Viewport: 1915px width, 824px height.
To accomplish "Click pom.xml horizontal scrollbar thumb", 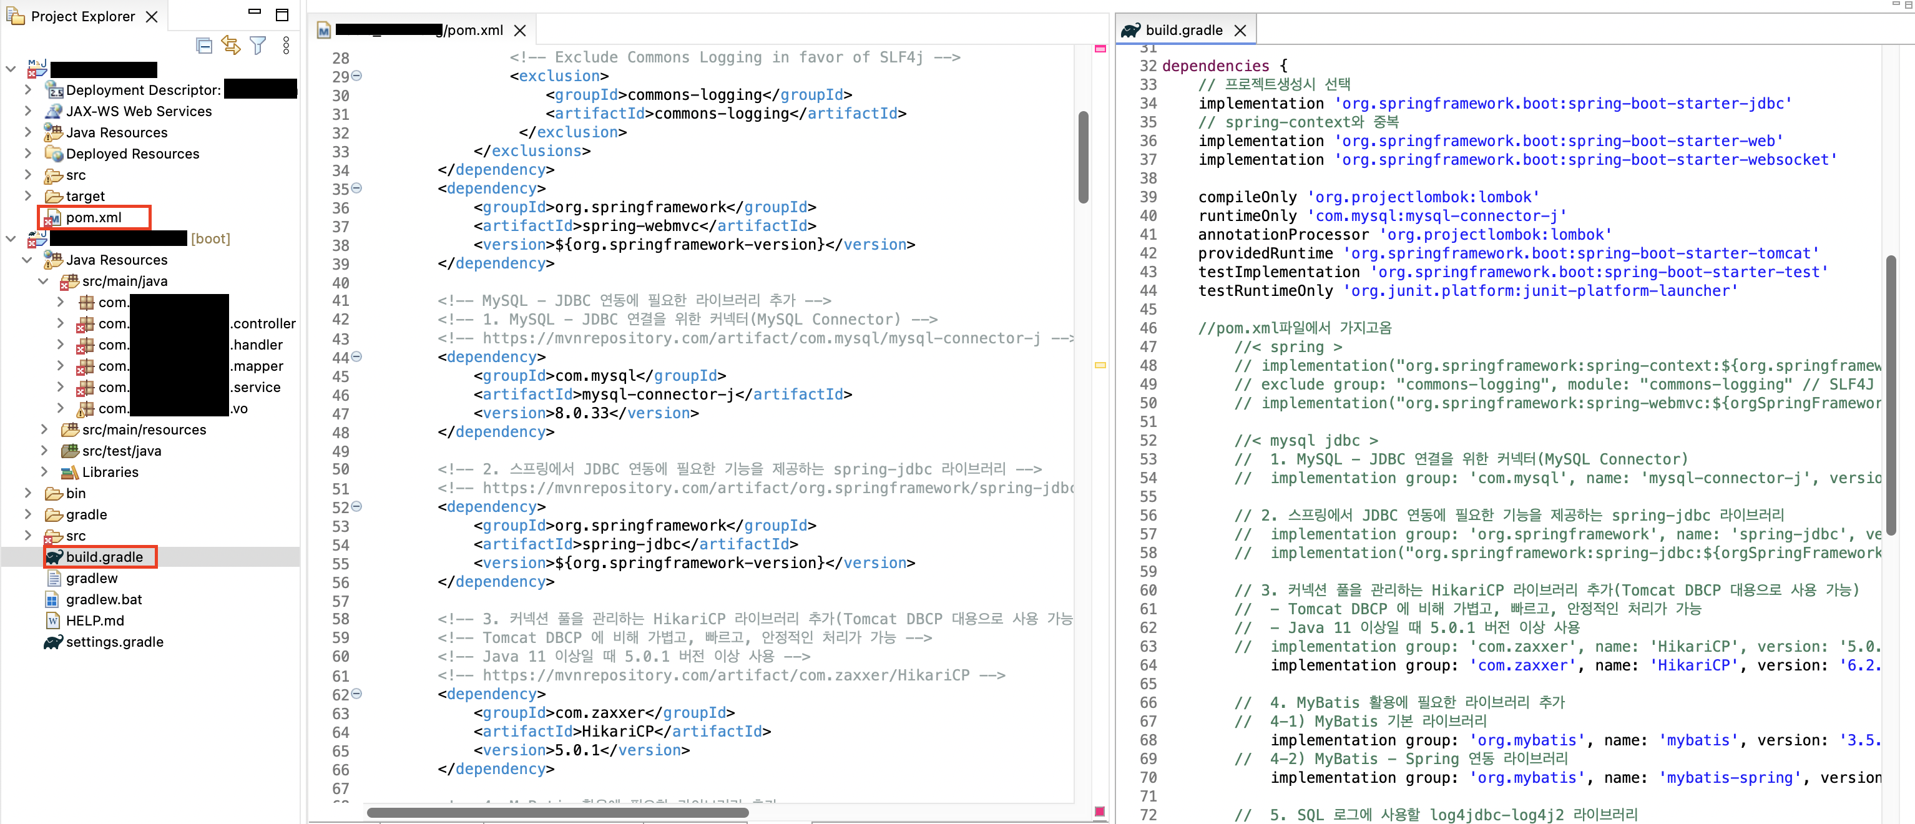I will click(x=557, y=812).
